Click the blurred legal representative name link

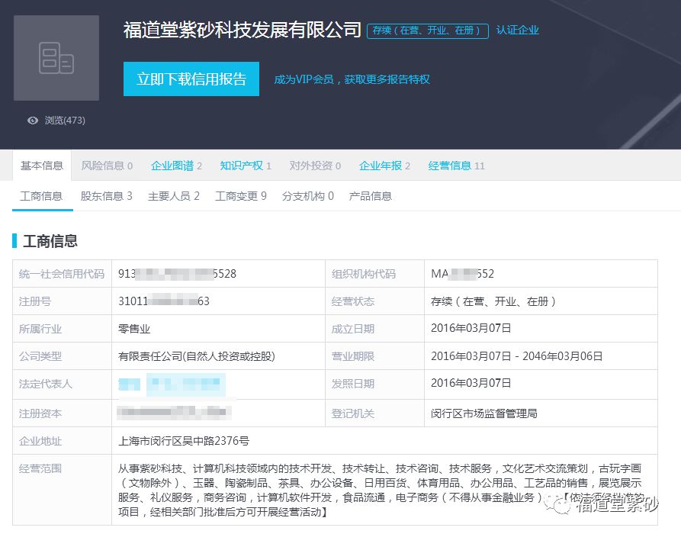tap(172, 384)
